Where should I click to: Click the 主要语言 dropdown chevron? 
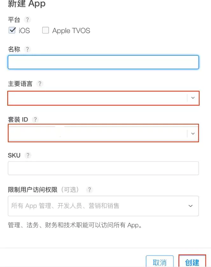coord(193,98)
